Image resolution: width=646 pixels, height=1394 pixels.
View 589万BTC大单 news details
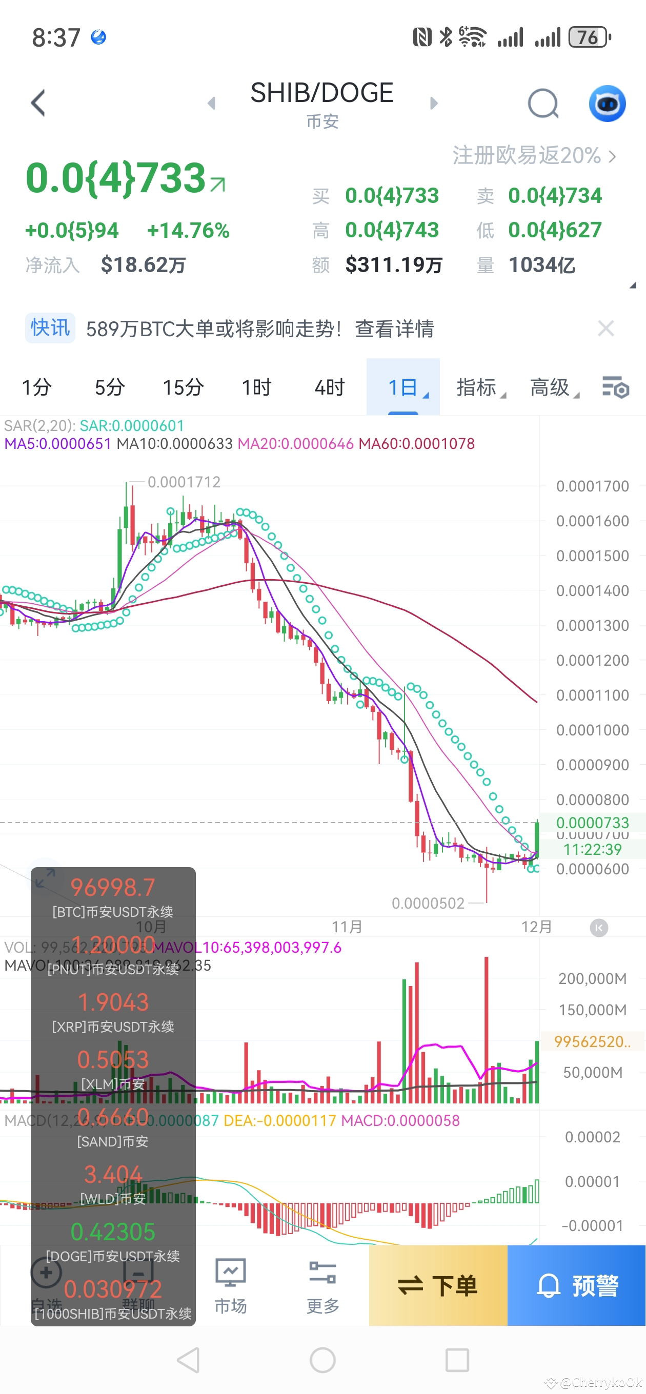[260, 329]
